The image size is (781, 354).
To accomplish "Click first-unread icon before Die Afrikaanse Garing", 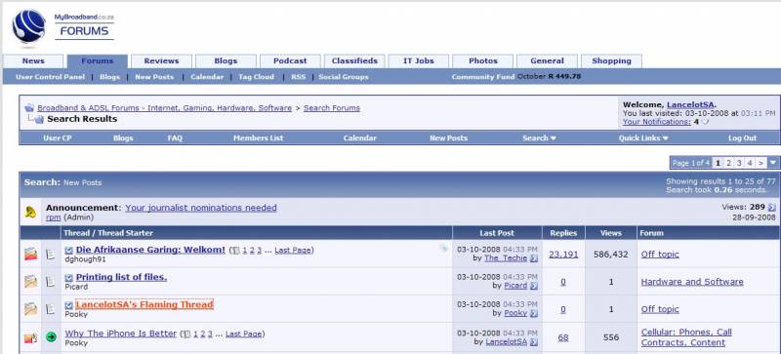I will (x=69, y=250).
